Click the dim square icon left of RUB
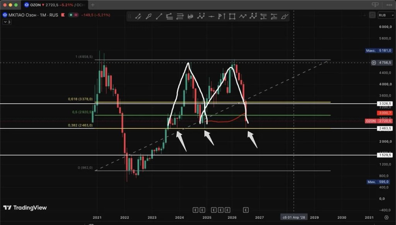This screenshot has height=225, width=396. coord(372,15)
